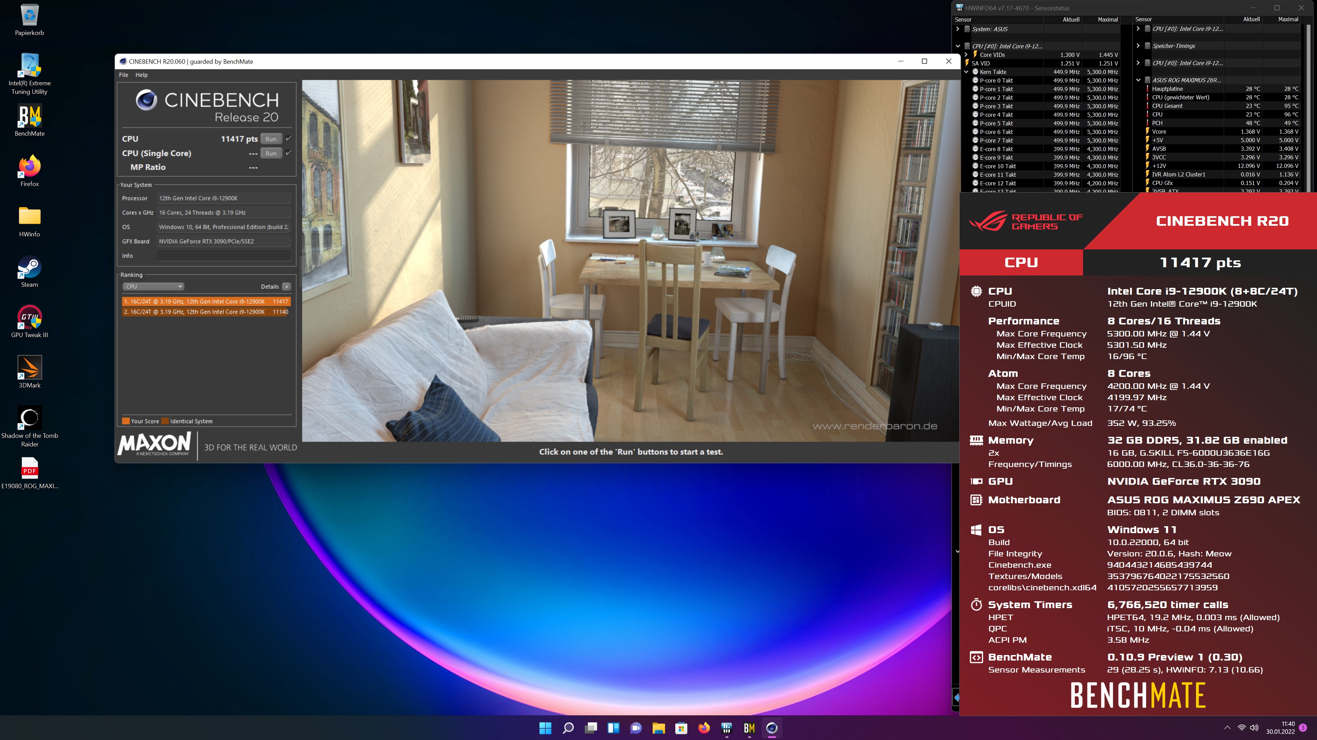This screenshot has width=1317, height=740.
Task: Expand top-right CPU [#0] sensor group
Action: (x=1138, y=28)
